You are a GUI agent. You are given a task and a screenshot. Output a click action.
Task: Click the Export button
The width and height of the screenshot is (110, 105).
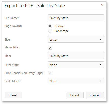pyautogui.click(x=75, y=95)
